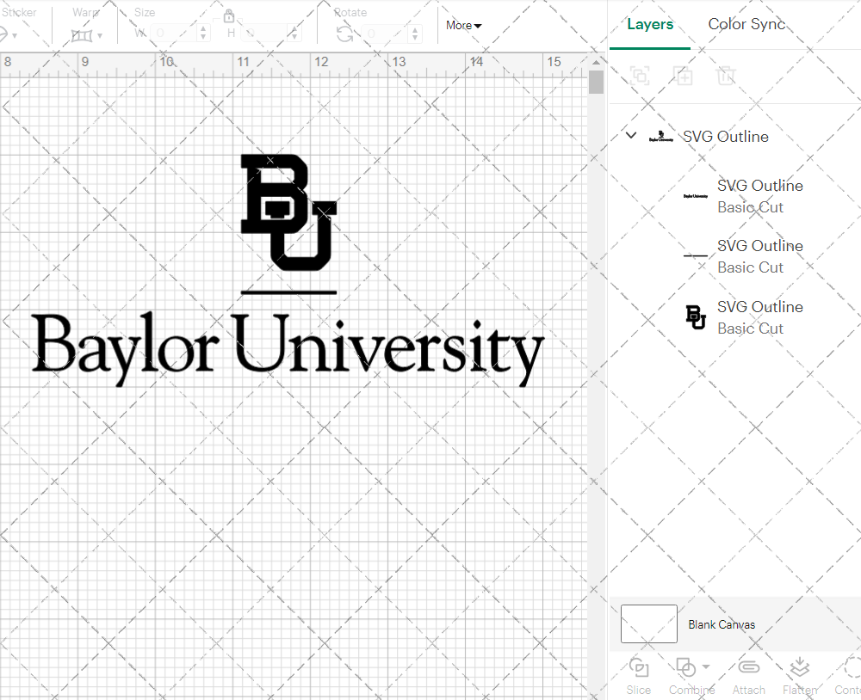Image resolution: width=861 pixels, height=700 pixels.
Task: Select the Layers tab
Action: 650,24
